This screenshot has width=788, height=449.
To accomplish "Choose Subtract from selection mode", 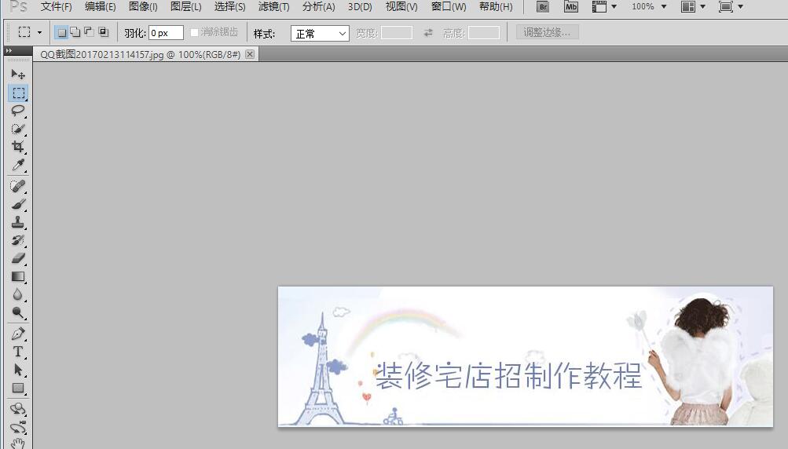I will [89, 33].
